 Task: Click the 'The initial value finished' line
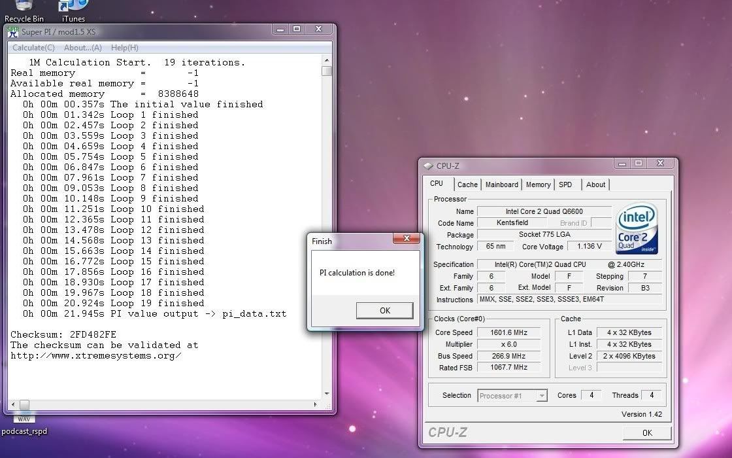(143, 105)
